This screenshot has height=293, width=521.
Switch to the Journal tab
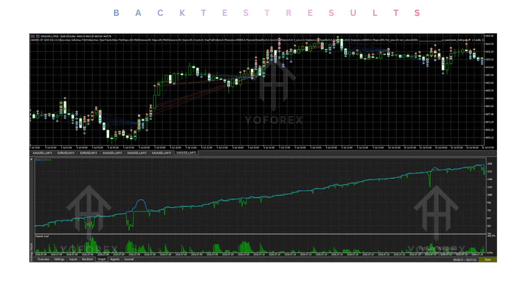[x=129, y=259]
